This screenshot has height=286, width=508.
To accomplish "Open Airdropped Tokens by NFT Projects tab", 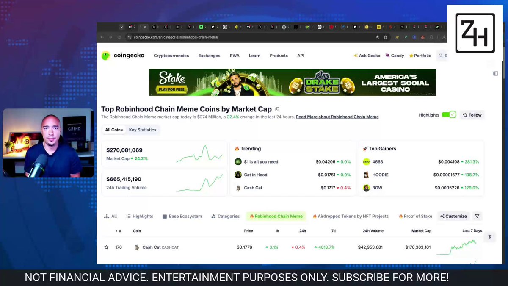I will tap(351, 216).
